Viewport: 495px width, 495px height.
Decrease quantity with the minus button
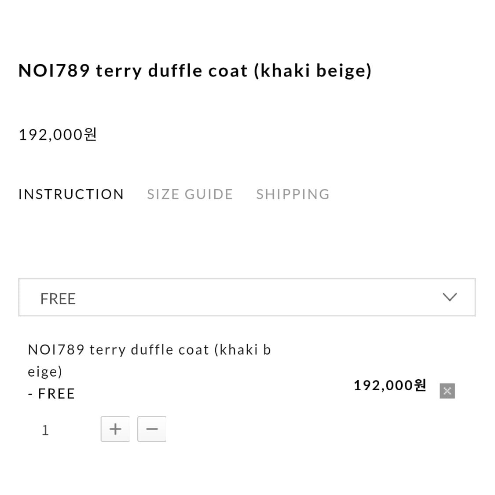[x=152, y=429]
